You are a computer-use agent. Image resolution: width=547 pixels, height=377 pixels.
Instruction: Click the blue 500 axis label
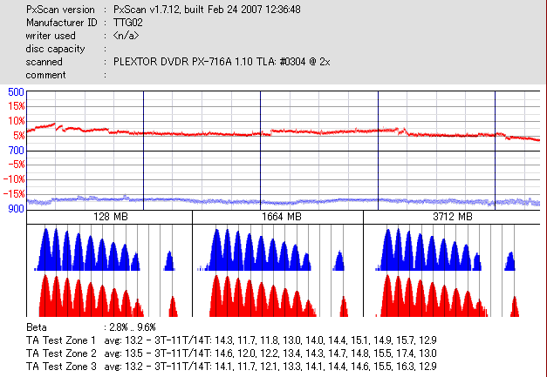(x=16, y=92)
